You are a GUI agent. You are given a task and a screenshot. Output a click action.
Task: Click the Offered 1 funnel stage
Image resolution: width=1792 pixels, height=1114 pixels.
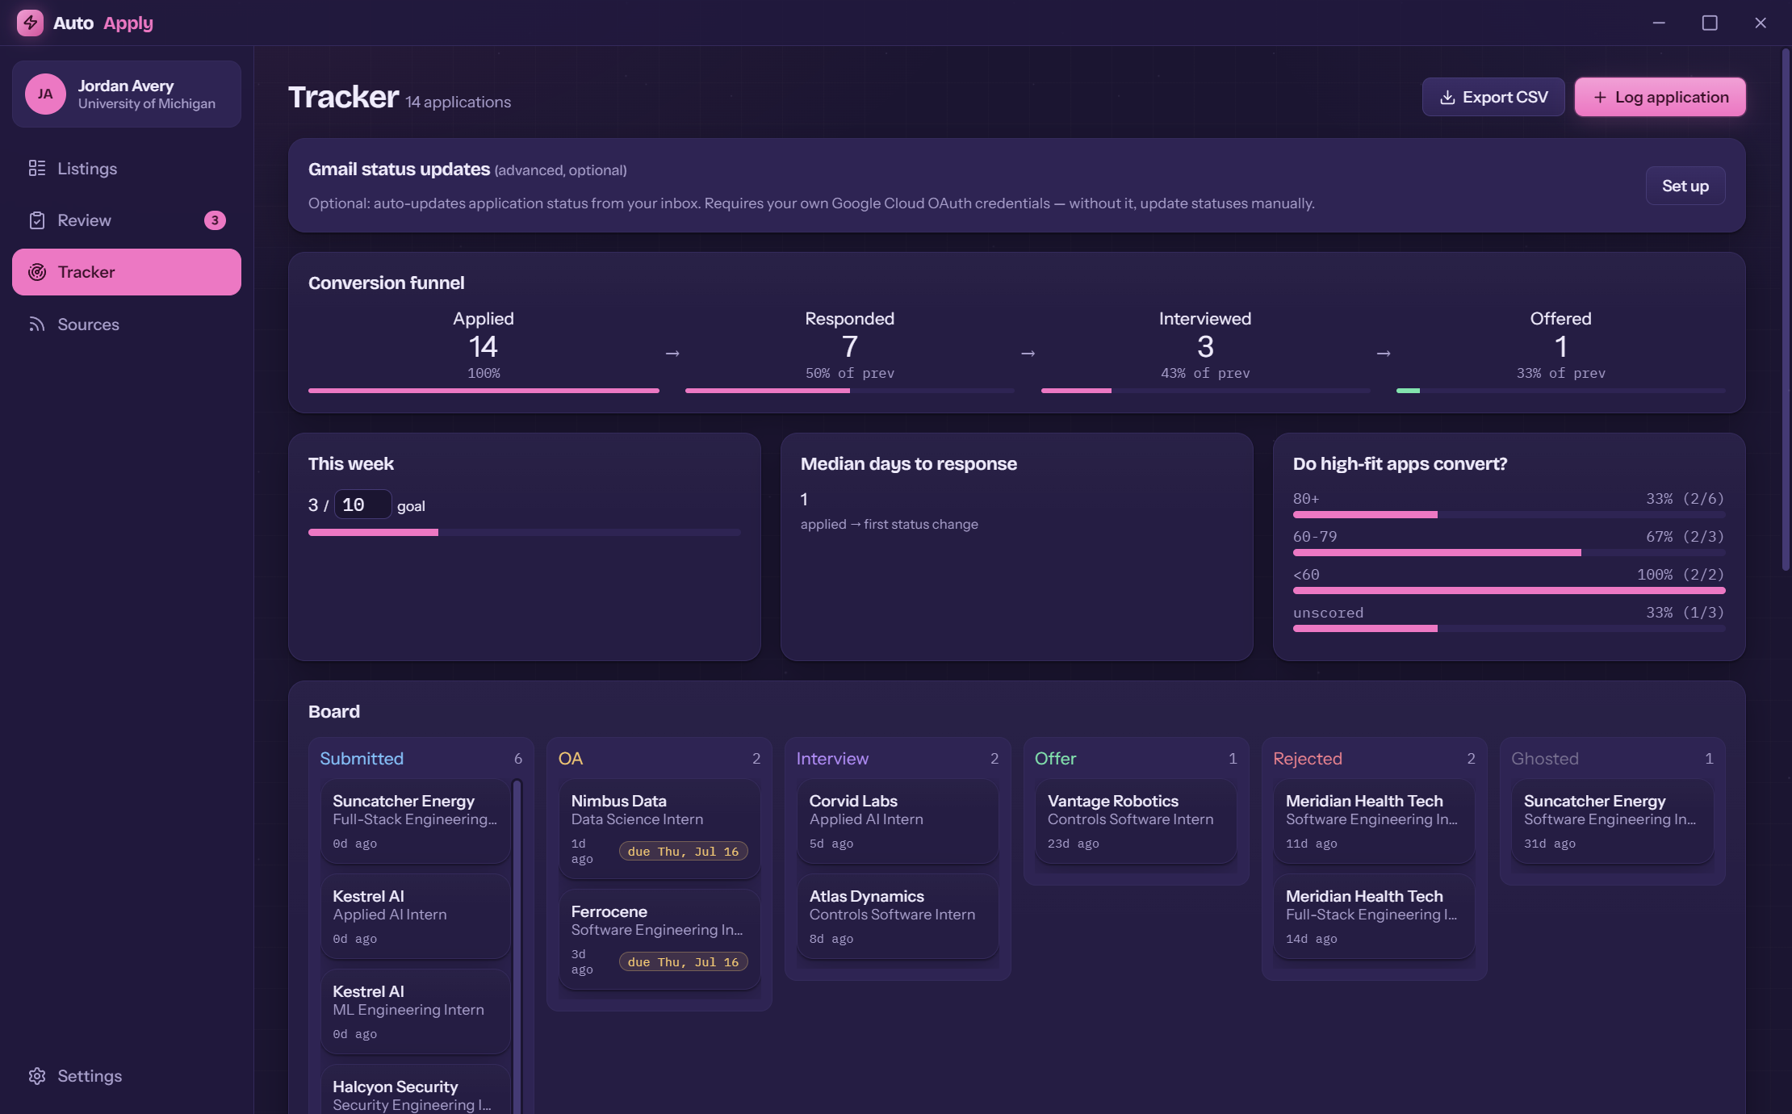[x=1560, y=350]
